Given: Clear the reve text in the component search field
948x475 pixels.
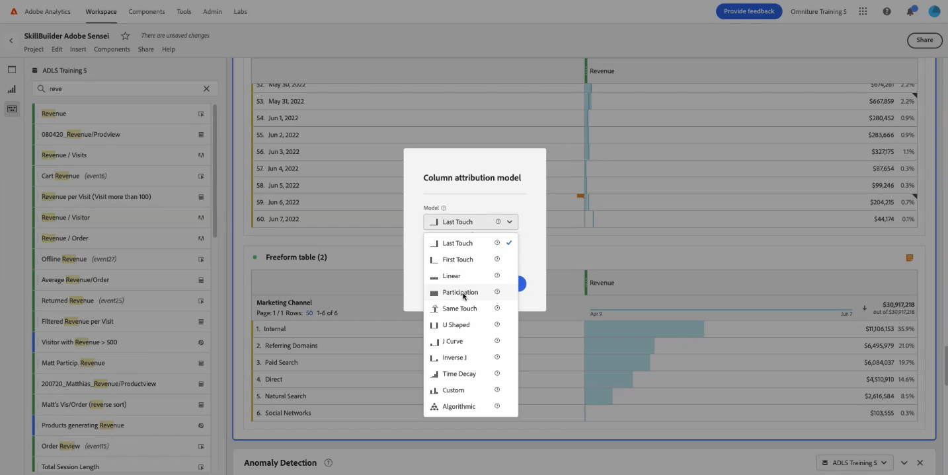Looking at the screenshot, I should 206,88.
